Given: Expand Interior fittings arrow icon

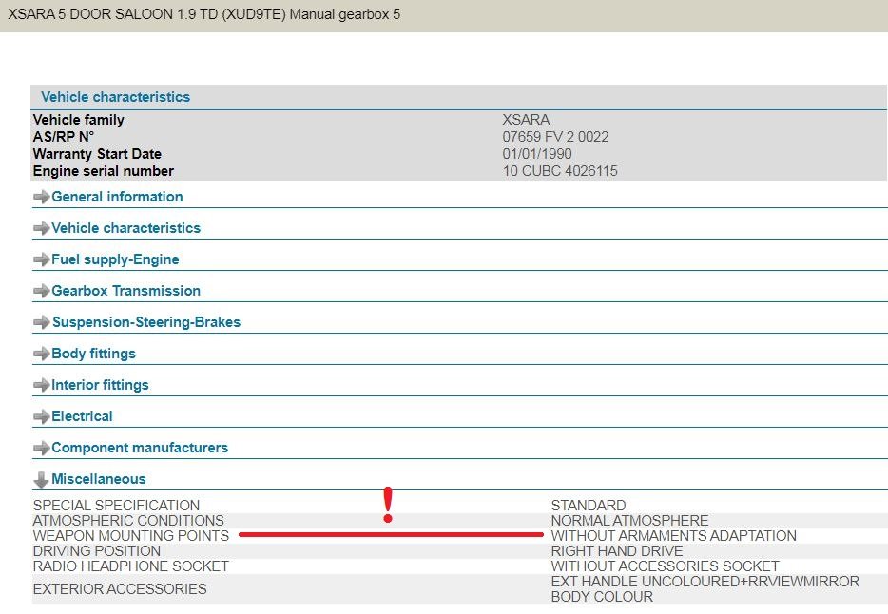Looking at the screenshot, I should [41, 385].
